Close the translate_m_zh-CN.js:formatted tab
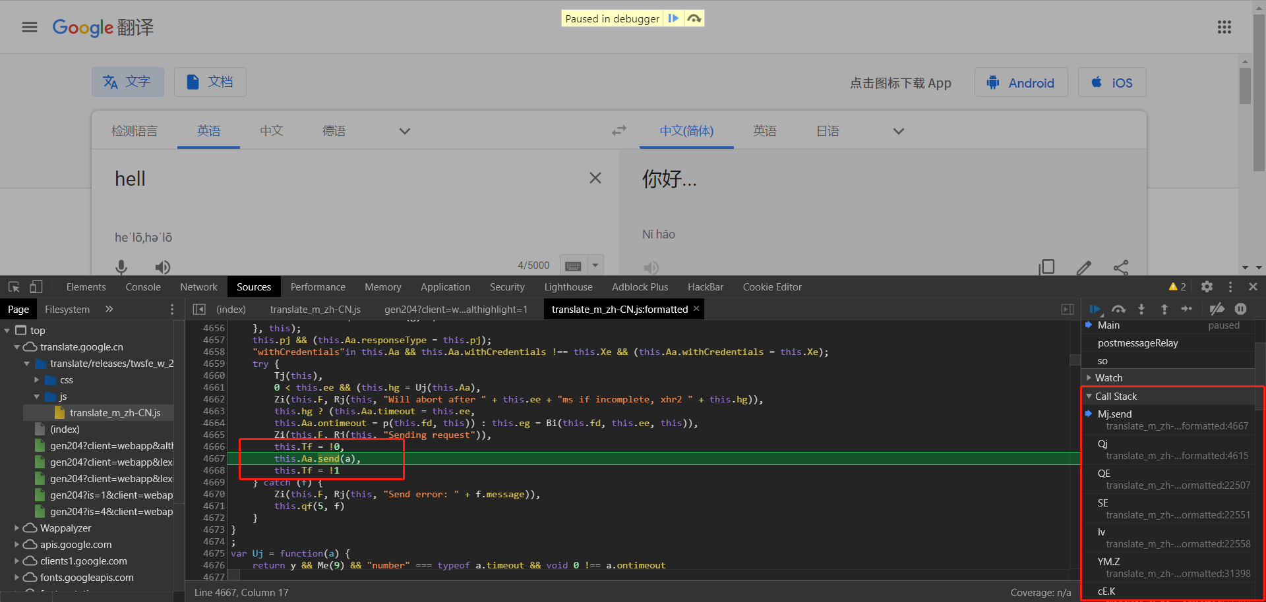This screenshot has width=1266, height=602. point(696,308)
